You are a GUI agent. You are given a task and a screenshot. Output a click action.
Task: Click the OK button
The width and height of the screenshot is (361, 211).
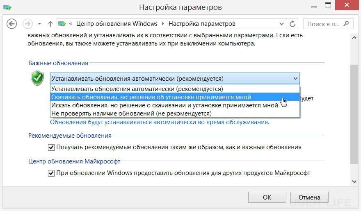(x=267, y=197)
